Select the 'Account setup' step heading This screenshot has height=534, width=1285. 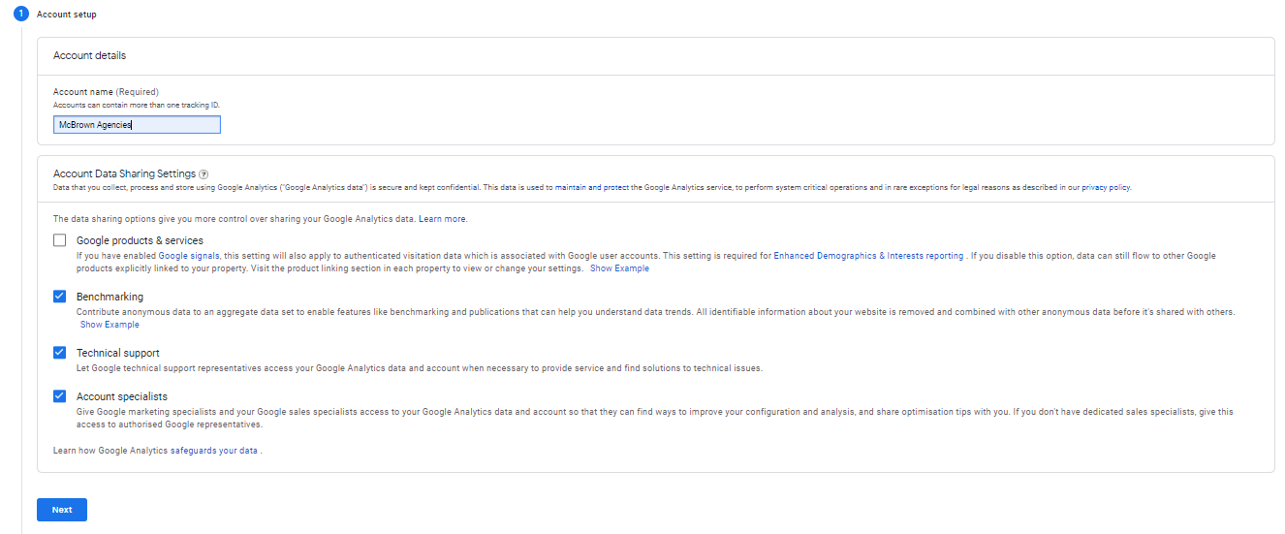pyautogui.click(x=66, y=15)
